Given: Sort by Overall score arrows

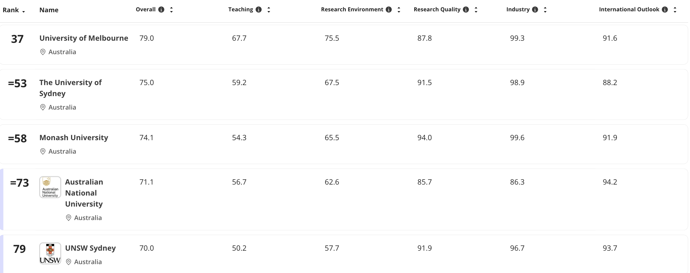Looking at the screenshot, I should [x=171, y=10].
